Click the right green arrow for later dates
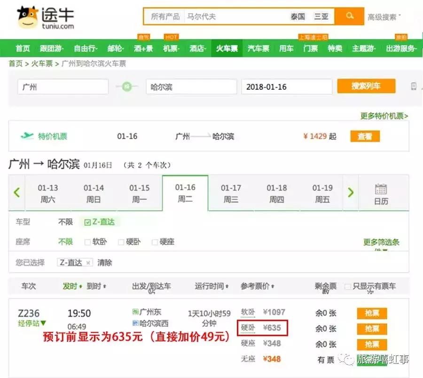The width and height of the screenshot is (423, 378). tap(351, 193)
